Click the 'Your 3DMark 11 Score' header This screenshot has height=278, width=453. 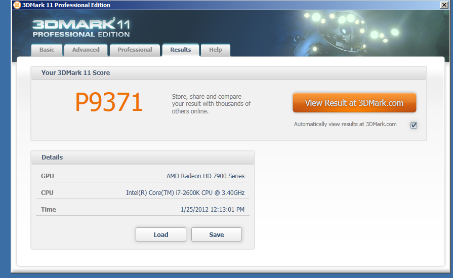(75, 73)
